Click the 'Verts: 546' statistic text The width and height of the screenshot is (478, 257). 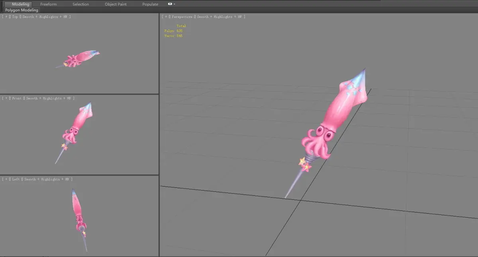[174, 36]
